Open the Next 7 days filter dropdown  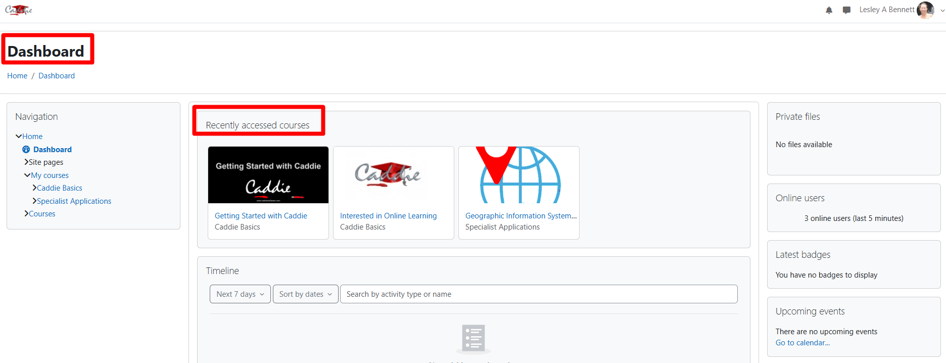(x=240, y=294)
